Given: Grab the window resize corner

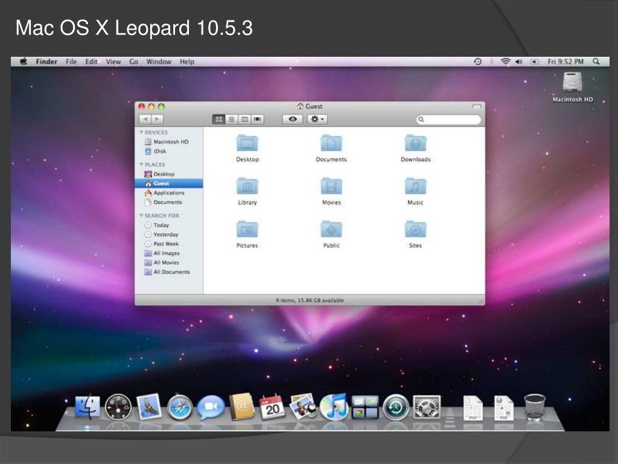Looking at the screenshot, I should [481, 301].
